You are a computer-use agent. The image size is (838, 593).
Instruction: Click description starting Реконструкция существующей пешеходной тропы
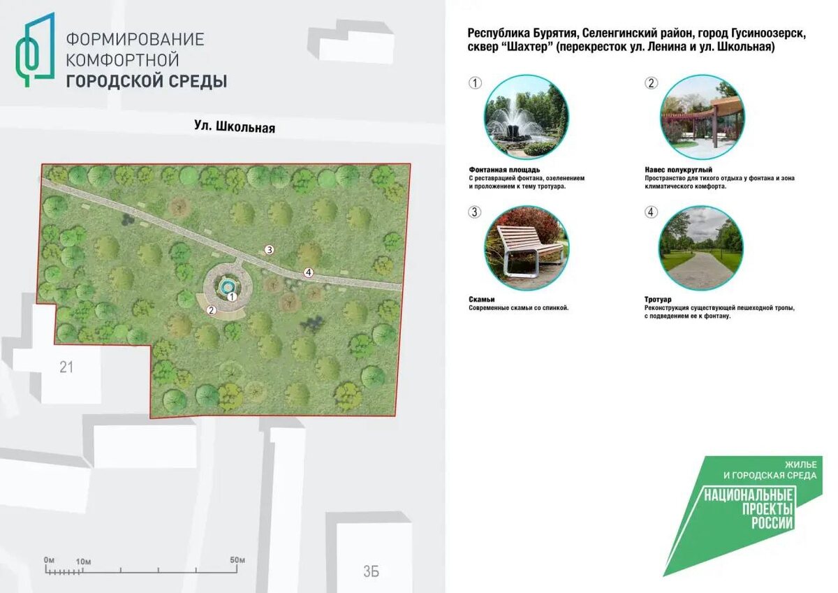click(719, 312)
